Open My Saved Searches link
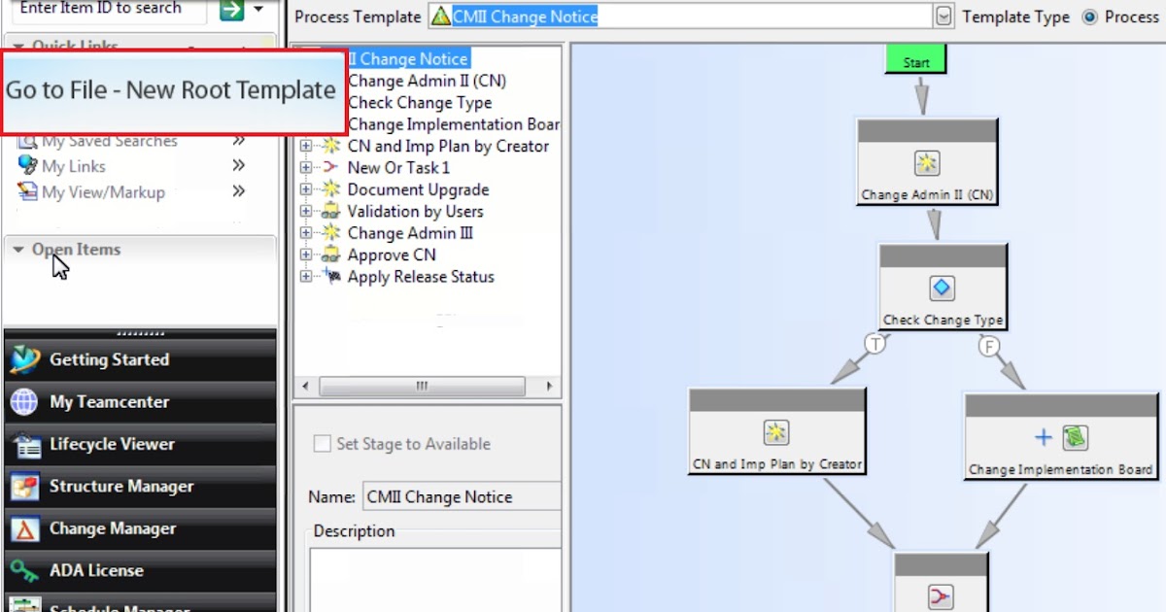Screen dimensions: 1166x612 pyautogui.click(x=109, y=141)
